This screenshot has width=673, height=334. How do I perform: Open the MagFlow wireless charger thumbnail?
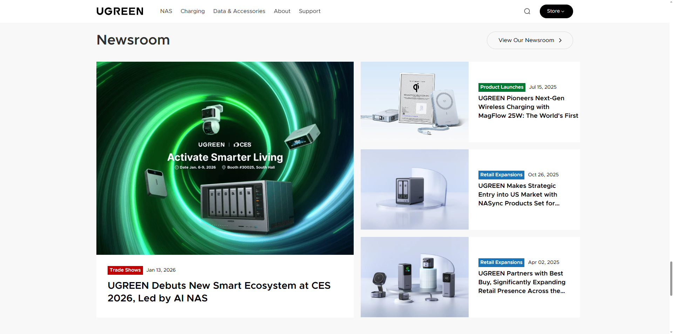(414, 102)
